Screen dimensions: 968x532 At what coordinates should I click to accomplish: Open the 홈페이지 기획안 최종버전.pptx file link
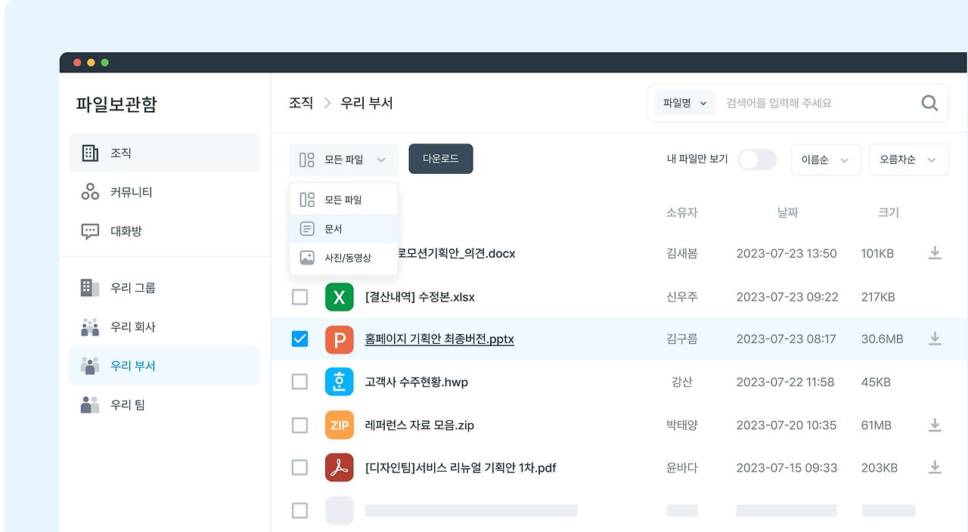[439, 339]
